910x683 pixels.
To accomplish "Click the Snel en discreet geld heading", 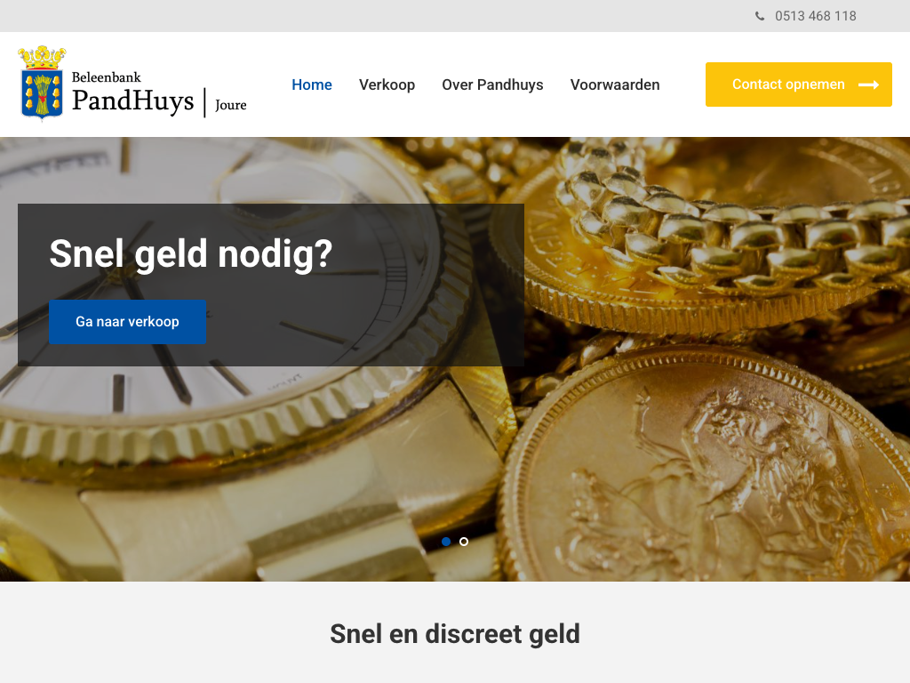I will pos(455,634).
